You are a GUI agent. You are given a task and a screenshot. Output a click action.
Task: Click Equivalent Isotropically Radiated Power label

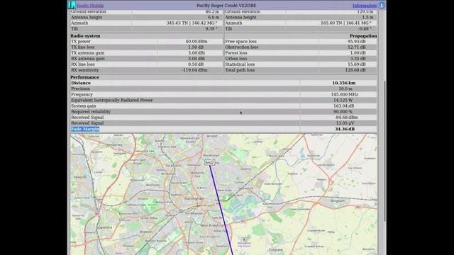112,100
